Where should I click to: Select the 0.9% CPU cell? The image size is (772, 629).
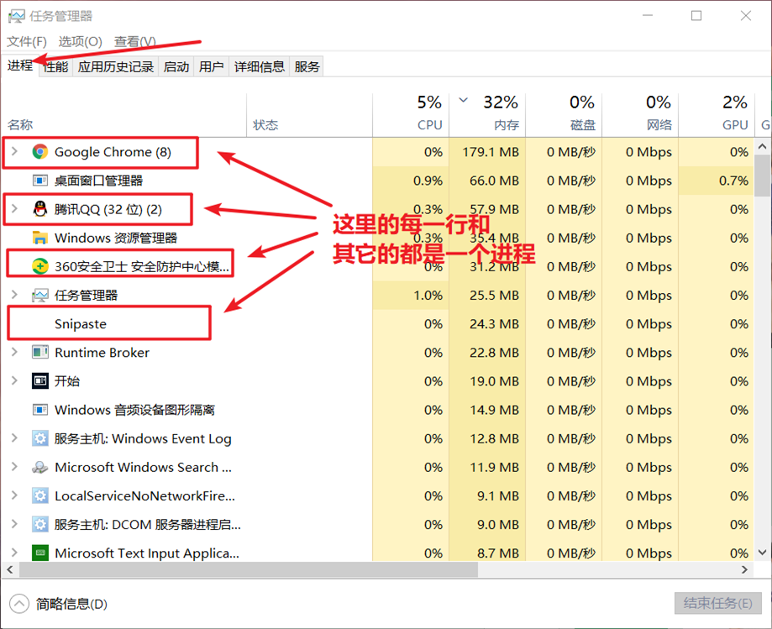click(x=411, y=181)
